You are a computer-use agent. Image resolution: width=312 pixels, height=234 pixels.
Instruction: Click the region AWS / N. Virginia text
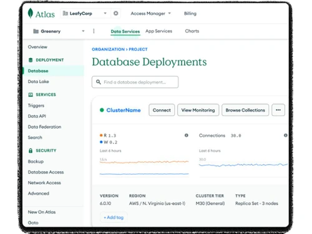point(157,203)
